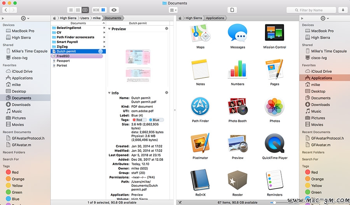Click the Users breadcrumb in left path bar
The width and height of the screenshot is (350, 205).
[x=84, y=18]
